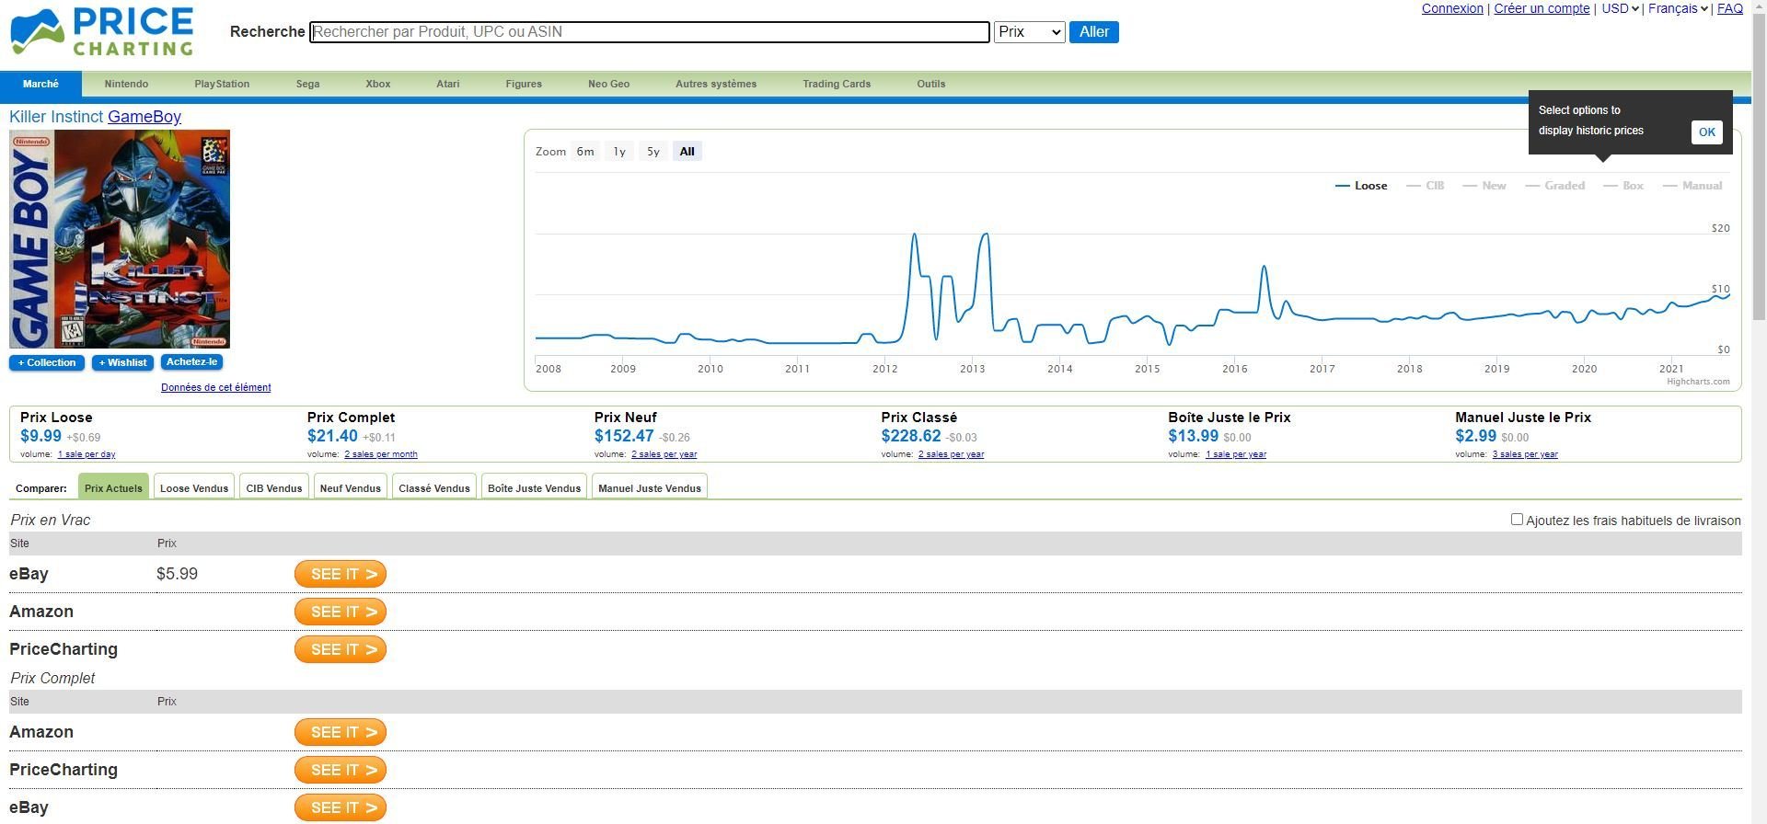This screenshot has height=824, width=1767.
Task: Check the usual shipping costs checkbox
Action: tap(1517, 520)
